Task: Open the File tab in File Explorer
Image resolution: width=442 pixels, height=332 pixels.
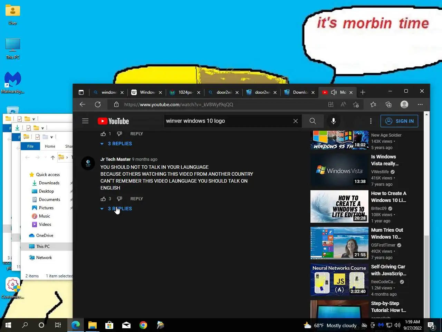Action: [x=30, y=146]
